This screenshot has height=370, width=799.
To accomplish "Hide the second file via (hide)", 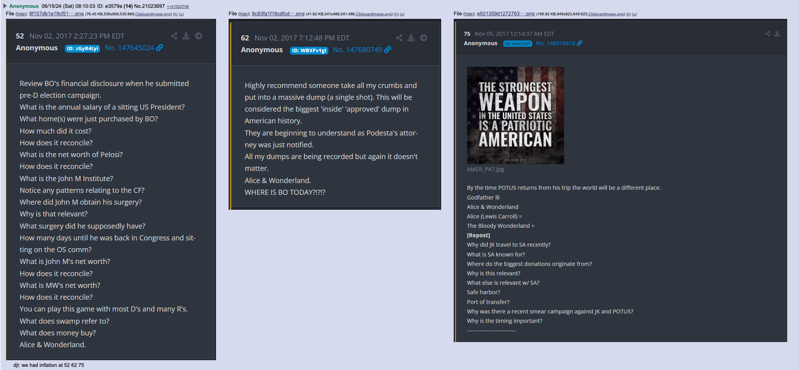I will (x=244, y=14).
